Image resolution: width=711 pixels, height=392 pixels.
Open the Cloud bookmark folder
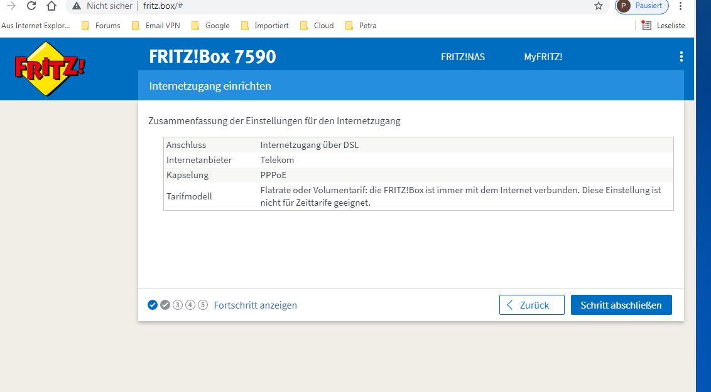pyautogui.click(x=317, y=26)
